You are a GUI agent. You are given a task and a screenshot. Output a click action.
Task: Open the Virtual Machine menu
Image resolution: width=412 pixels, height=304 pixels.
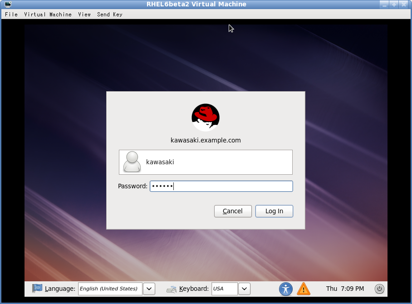click(48, 15)
